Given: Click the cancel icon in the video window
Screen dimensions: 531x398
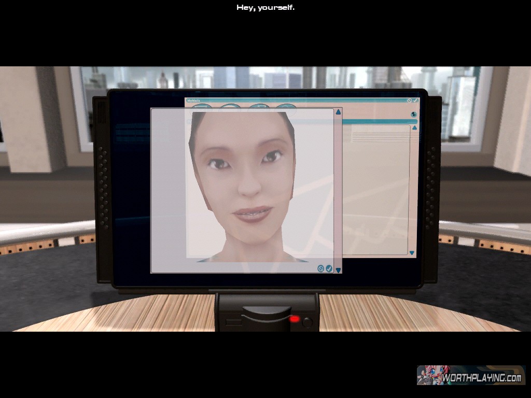Looking at the screenshot, I should [320, 268].
